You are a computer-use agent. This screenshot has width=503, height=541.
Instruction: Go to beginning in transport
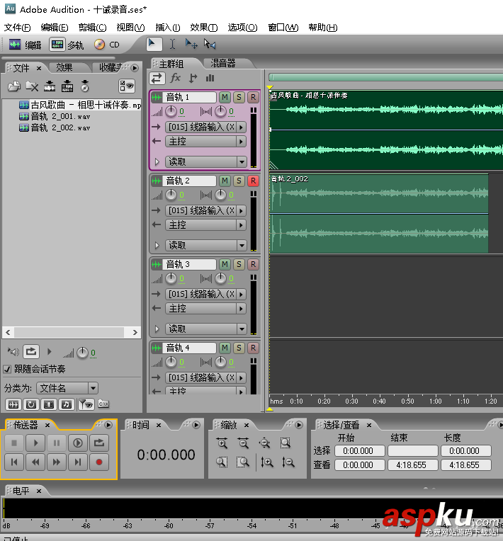[14, 462]
